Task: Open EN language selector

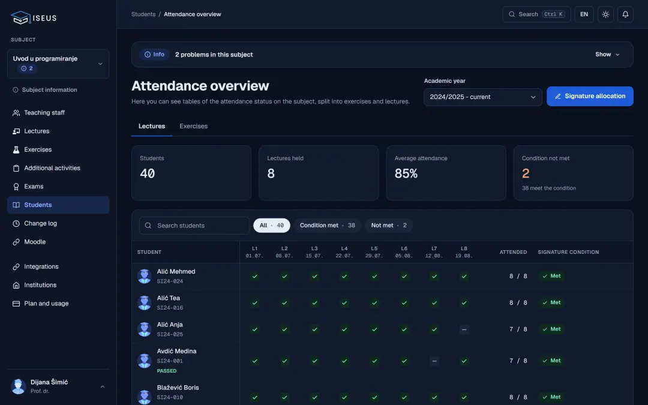Action: (584, 14)
